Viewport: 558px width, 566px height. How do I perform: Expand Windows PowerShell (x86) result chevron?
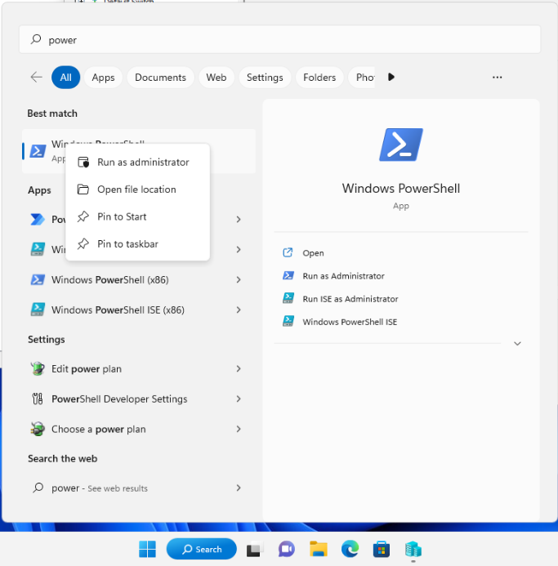click(x=239, y=279)
